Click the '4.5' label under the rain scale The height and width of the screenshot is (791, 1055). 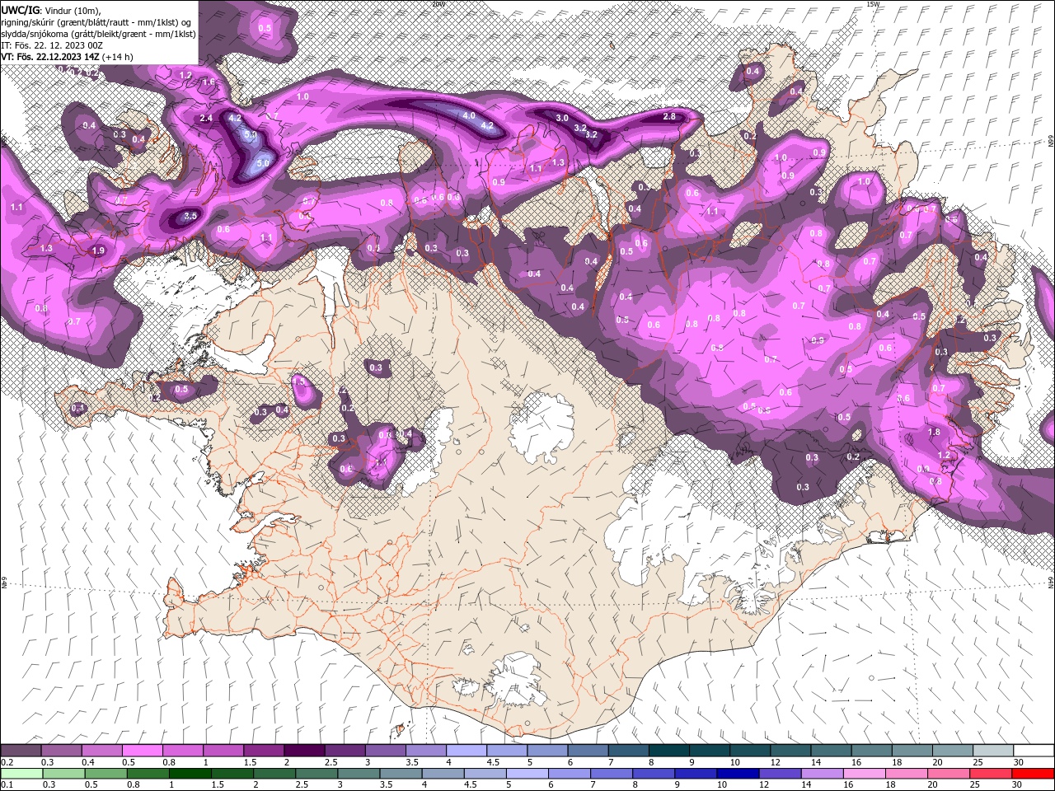coord(470,785)
